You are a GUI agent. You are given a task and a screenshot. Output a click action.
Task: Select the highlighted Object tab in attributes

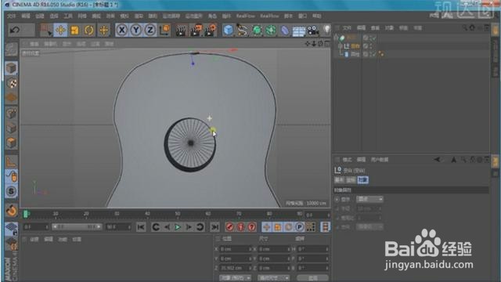(x=363, y=180)
